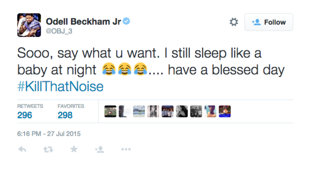Image resolution: width=311 pixels, height=169 pixels.
Task: Click the blue verified badge
Action: tap(126, 21)
